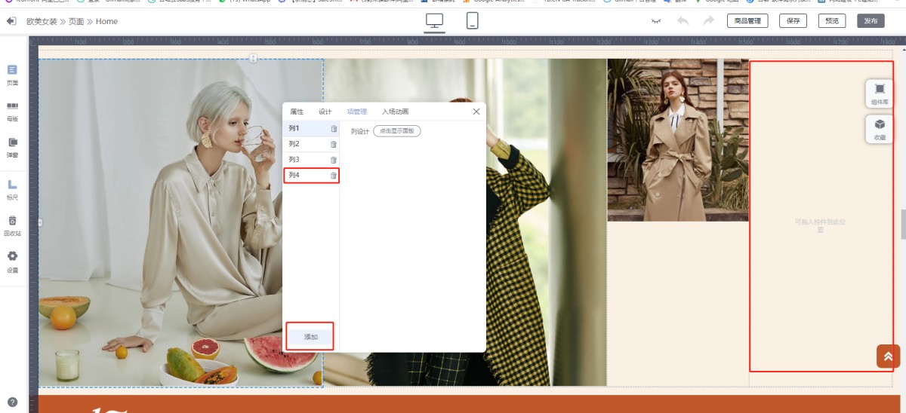The image size is (906, 413).
Task: Open the 弹窗 (Popup) sidebar panel
Action: tap(12, 146)
